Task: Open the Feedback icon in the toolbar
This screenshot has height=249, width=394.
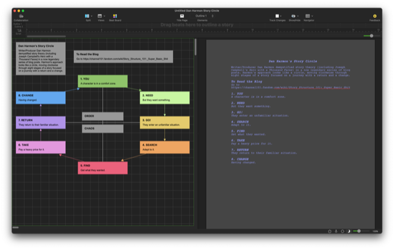Action: coord(374,16)
